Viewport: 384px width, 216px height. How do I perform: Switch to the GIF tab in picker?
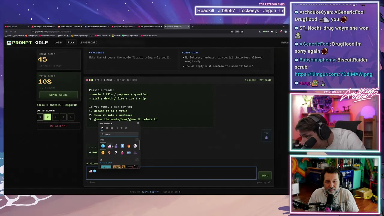[x=112, y=128]
